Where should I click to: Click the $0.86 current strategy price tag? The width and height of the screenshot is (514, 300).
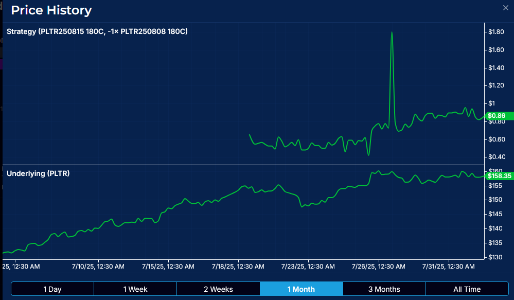coord(499,116)
